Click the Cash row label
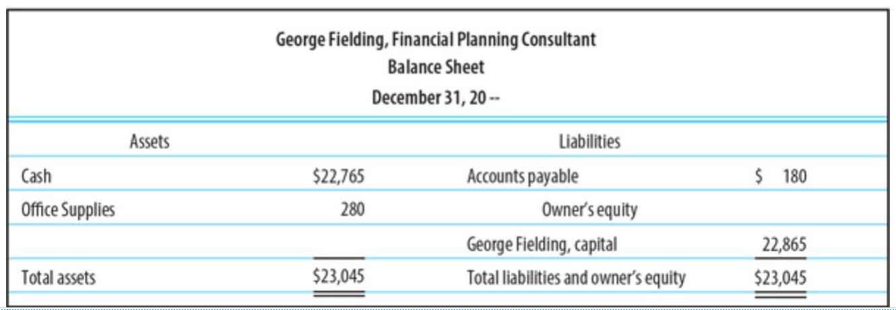 (x=38, y=176)
